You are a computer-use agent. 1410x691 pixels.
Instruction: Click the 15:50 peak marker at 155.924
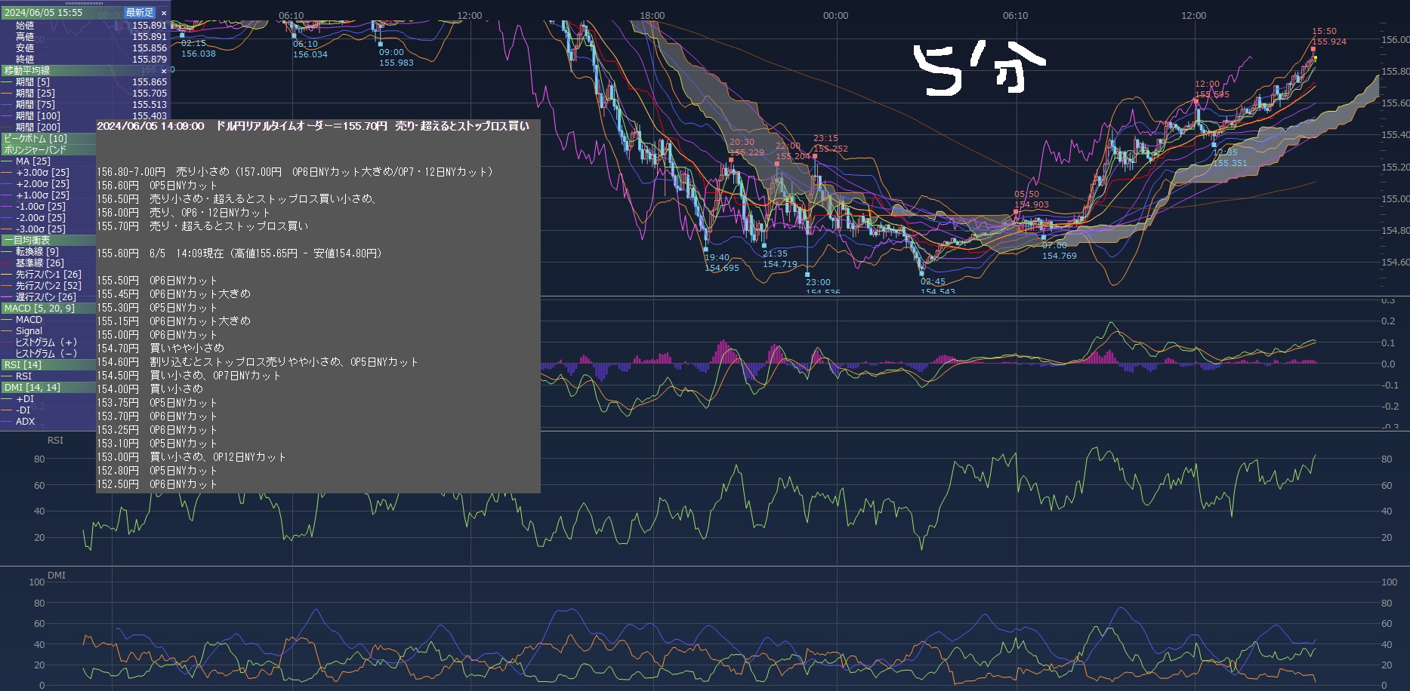tap(1313, 49)
